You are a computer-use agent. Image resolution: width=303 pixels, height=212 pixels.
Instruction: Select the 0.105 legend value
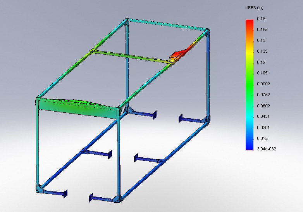pyautogui.click(x=262, y=73)
